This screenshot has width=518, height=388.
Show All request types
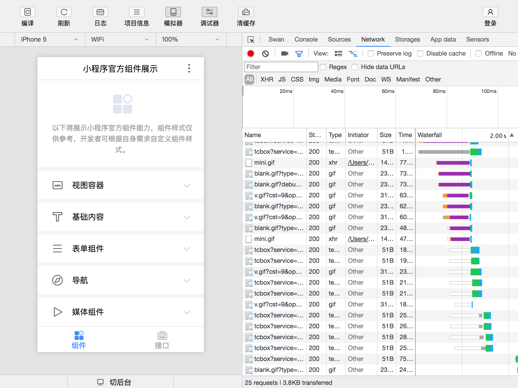click(x=249, y=79)
